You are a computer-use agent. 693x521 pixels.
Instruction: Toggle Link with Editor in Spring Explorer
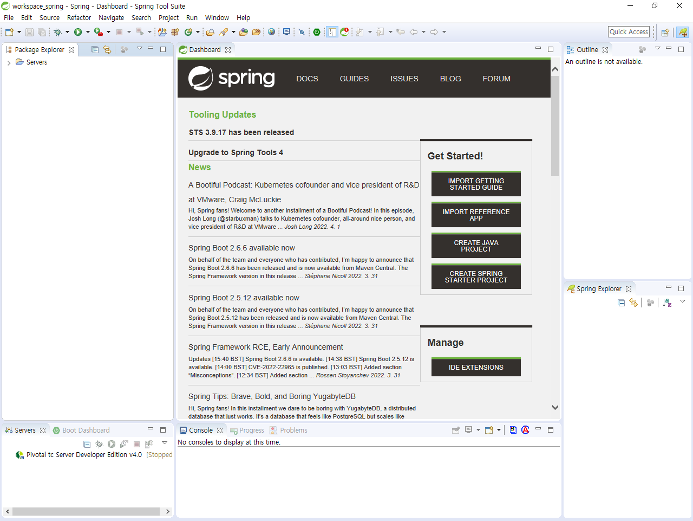tap(633, 303)
